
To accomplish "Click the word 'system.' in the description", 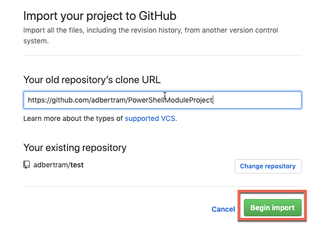I will (36, 41).
